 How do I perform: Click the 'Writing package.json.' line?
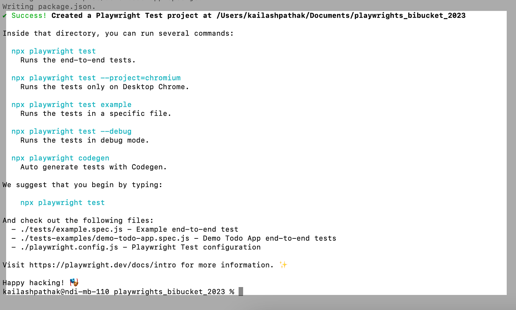[x=49, y=6]
